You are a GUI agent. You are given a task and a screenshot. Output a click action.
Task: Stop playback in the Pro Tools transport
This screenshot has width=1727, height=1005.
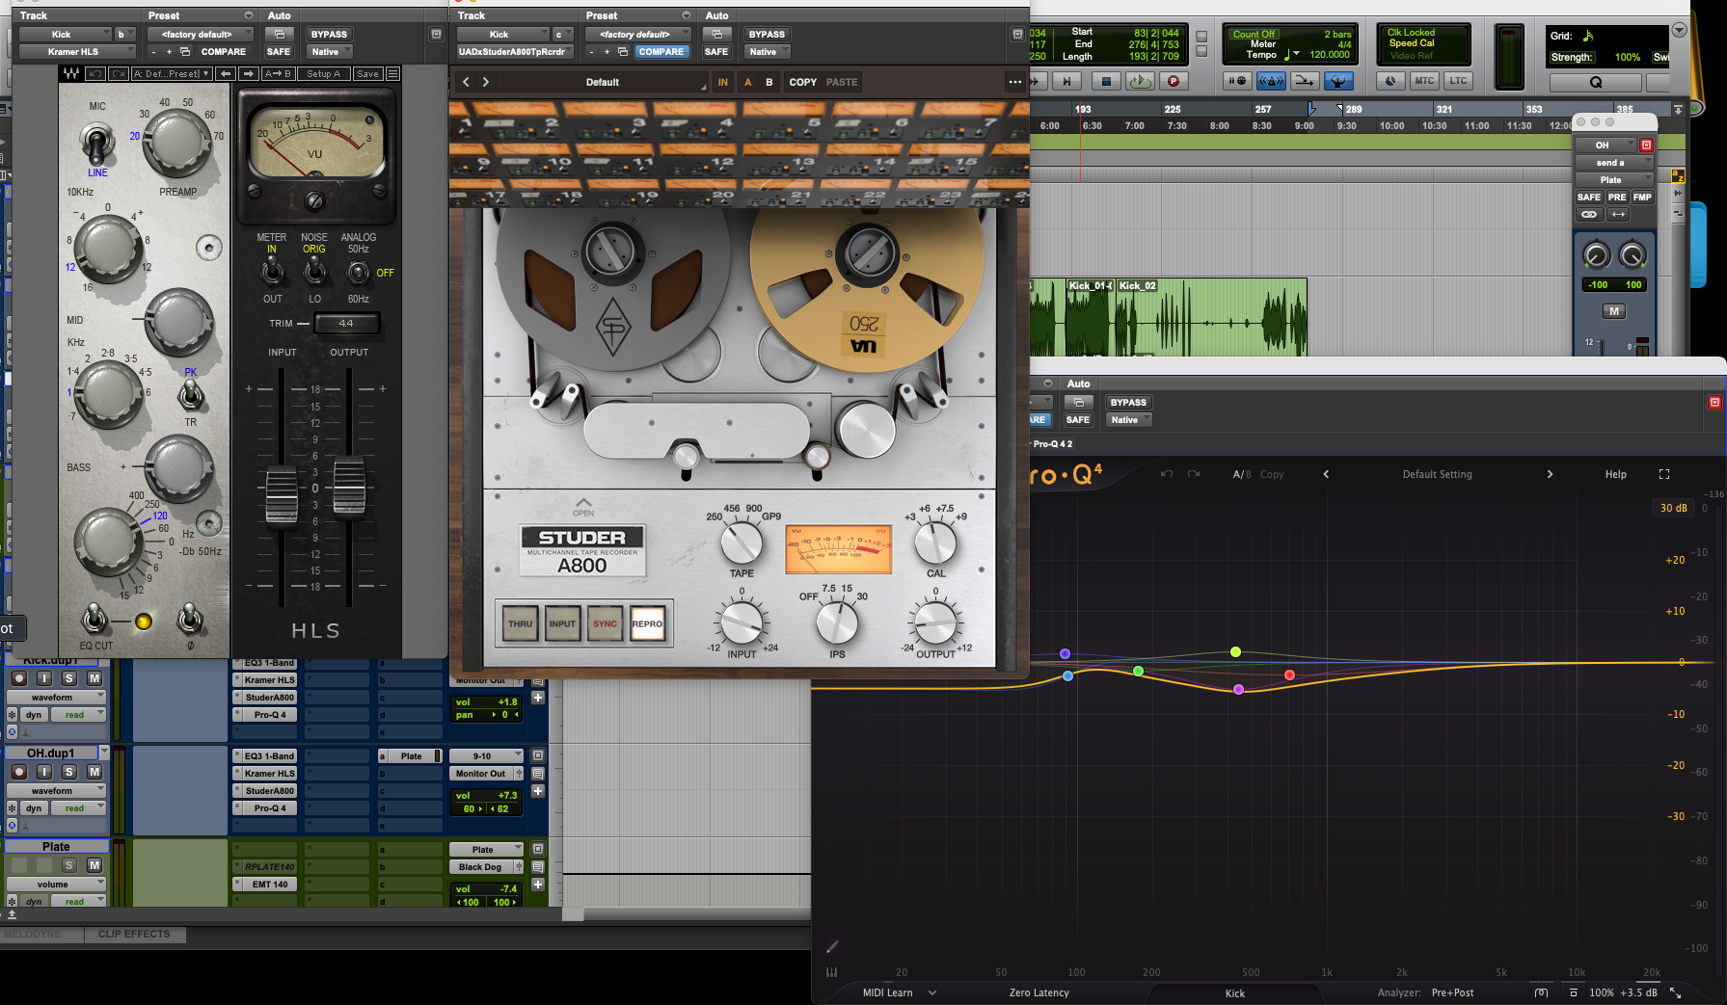click(1106, 82)
